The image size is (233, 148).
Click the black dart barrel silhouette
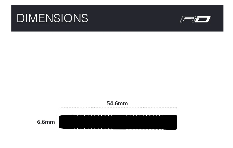(118, 122)
